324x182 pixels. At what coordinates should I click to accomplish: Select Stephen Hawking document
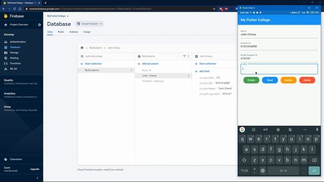[x=153, y=81]
